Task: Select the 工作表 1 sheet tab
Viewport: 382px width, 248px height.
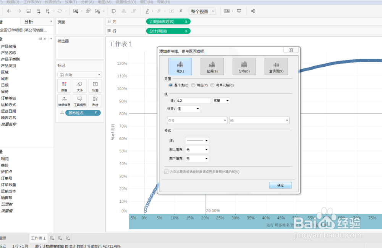Action: pyautogui.click(x=38, y=238)
